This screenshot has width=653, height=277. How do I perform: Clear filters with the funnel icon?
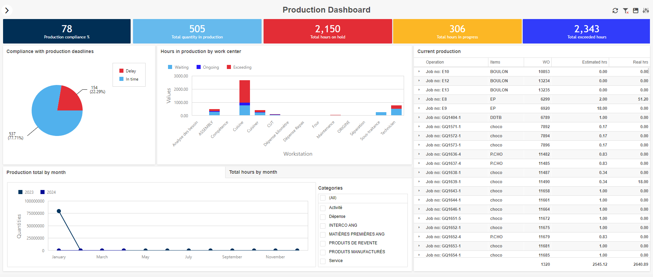pos(625,11)
